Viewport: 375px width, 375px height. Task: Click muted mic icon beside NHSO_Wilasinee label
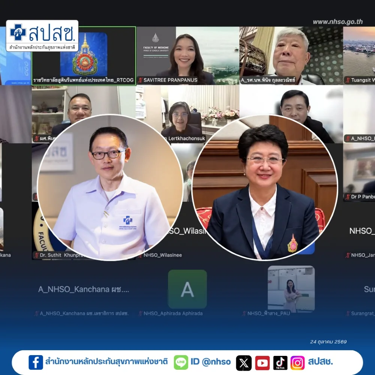coord(140,255)
